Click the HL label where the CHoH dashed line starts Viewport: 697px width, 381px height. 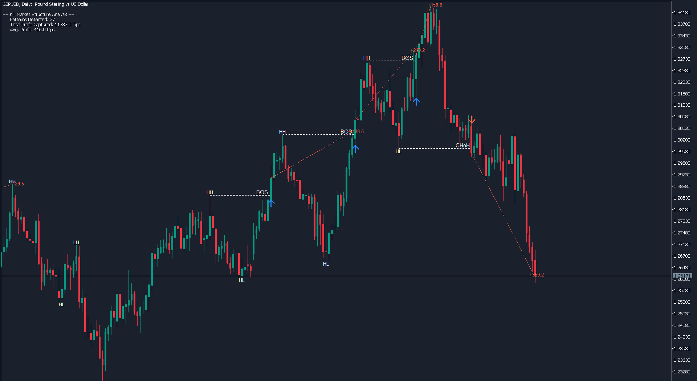click(399, 151)
